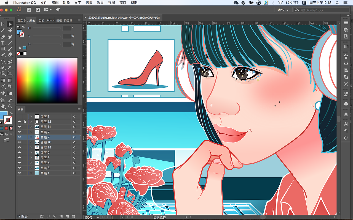Viewport: 353px width, 220px height.
Task: Unlock 图层 15 via lock icon
Action: (25, 122)
